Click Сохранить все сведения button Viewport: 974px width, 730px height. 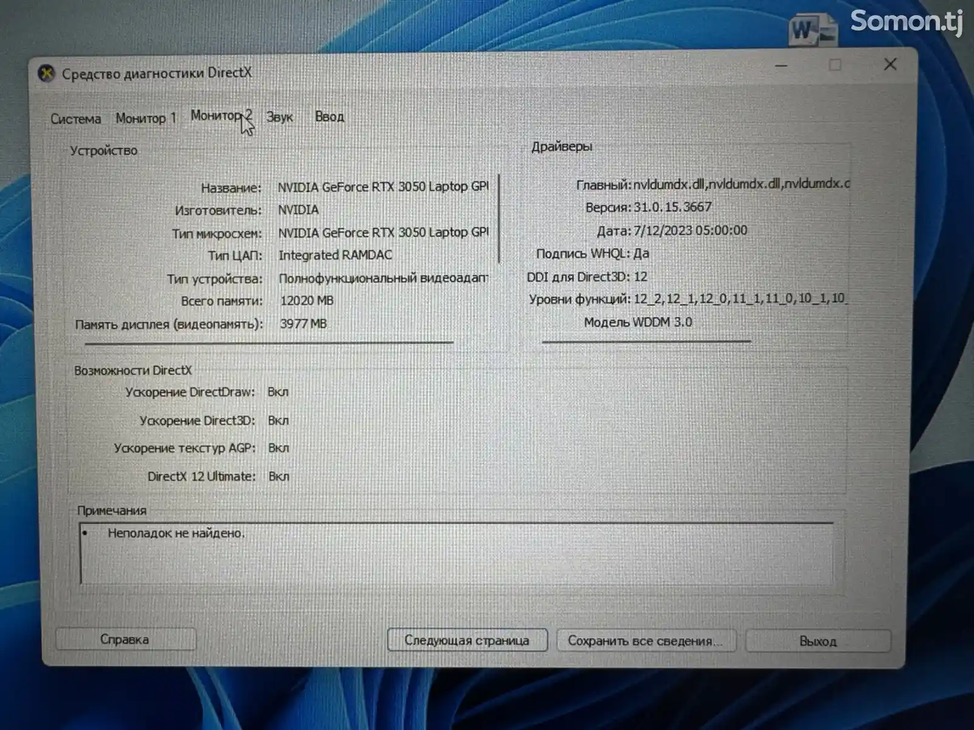(646, 641)
